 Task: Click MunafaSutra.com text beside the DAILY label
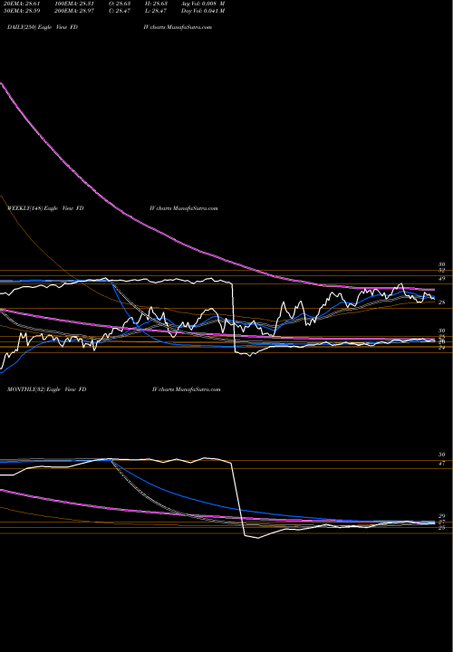pyautogui.click(x=189, y=27)
